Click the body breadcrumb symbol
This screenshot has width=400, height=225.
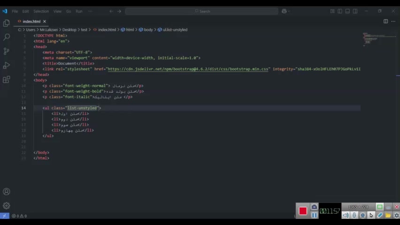point(146,30)
